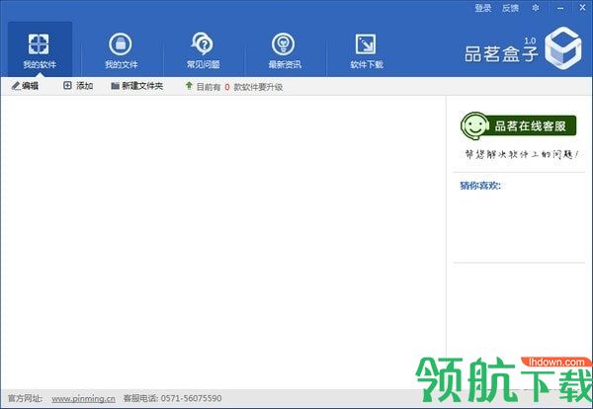Create a new folder with 新建文件夹
Screen dimensions: 593x409
[x=137, y=86]
